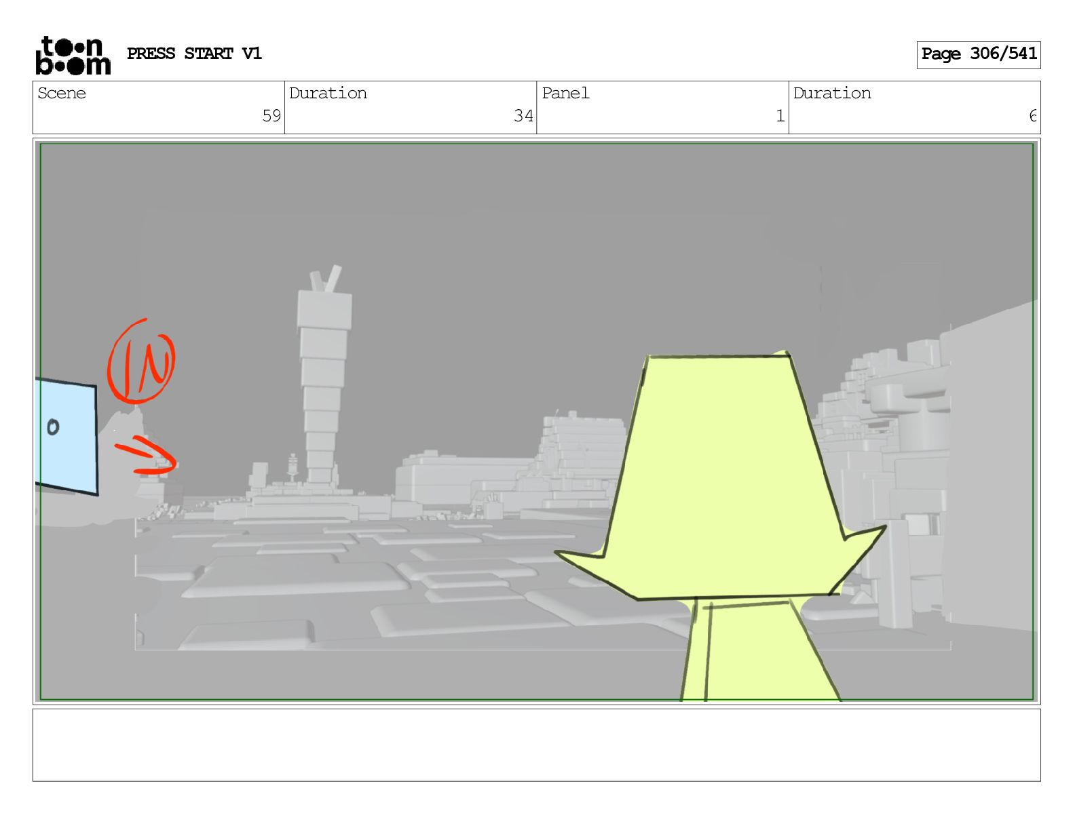
Task: Click the light blue screen with O
Action: click(x=66, y=436)
